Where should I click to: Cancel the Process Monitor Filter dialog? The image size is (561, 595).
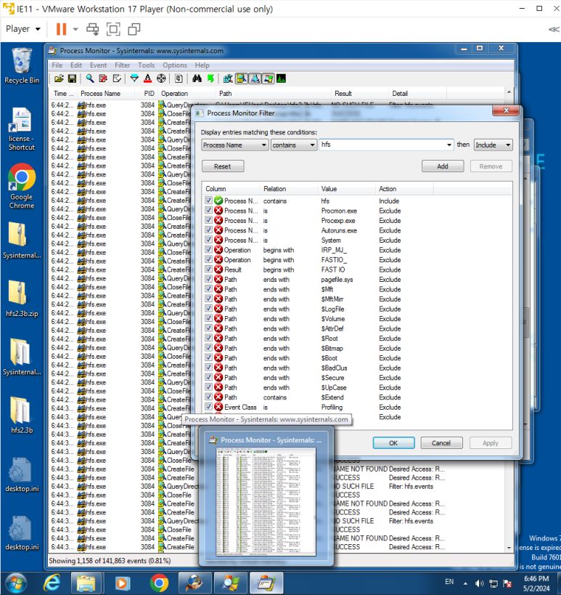[x=441, y=443]
